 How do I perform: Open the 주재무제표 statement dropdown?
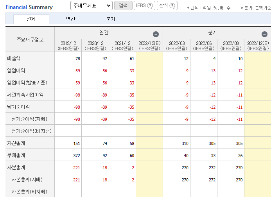click(x=92, y=5)
